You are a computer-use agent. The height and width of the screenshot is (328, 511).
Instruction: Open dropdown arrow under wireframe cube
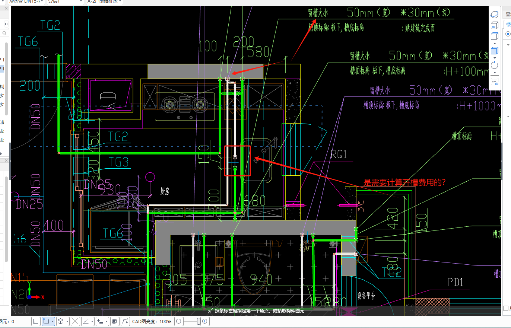[494, 43]
